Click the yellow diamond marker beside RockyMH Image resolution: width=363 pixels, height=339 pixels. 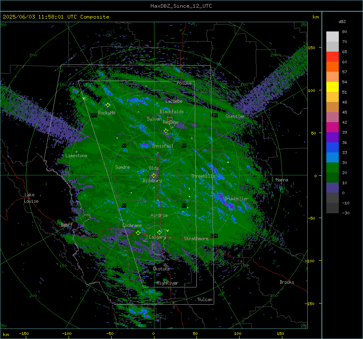tap(108, 105)
